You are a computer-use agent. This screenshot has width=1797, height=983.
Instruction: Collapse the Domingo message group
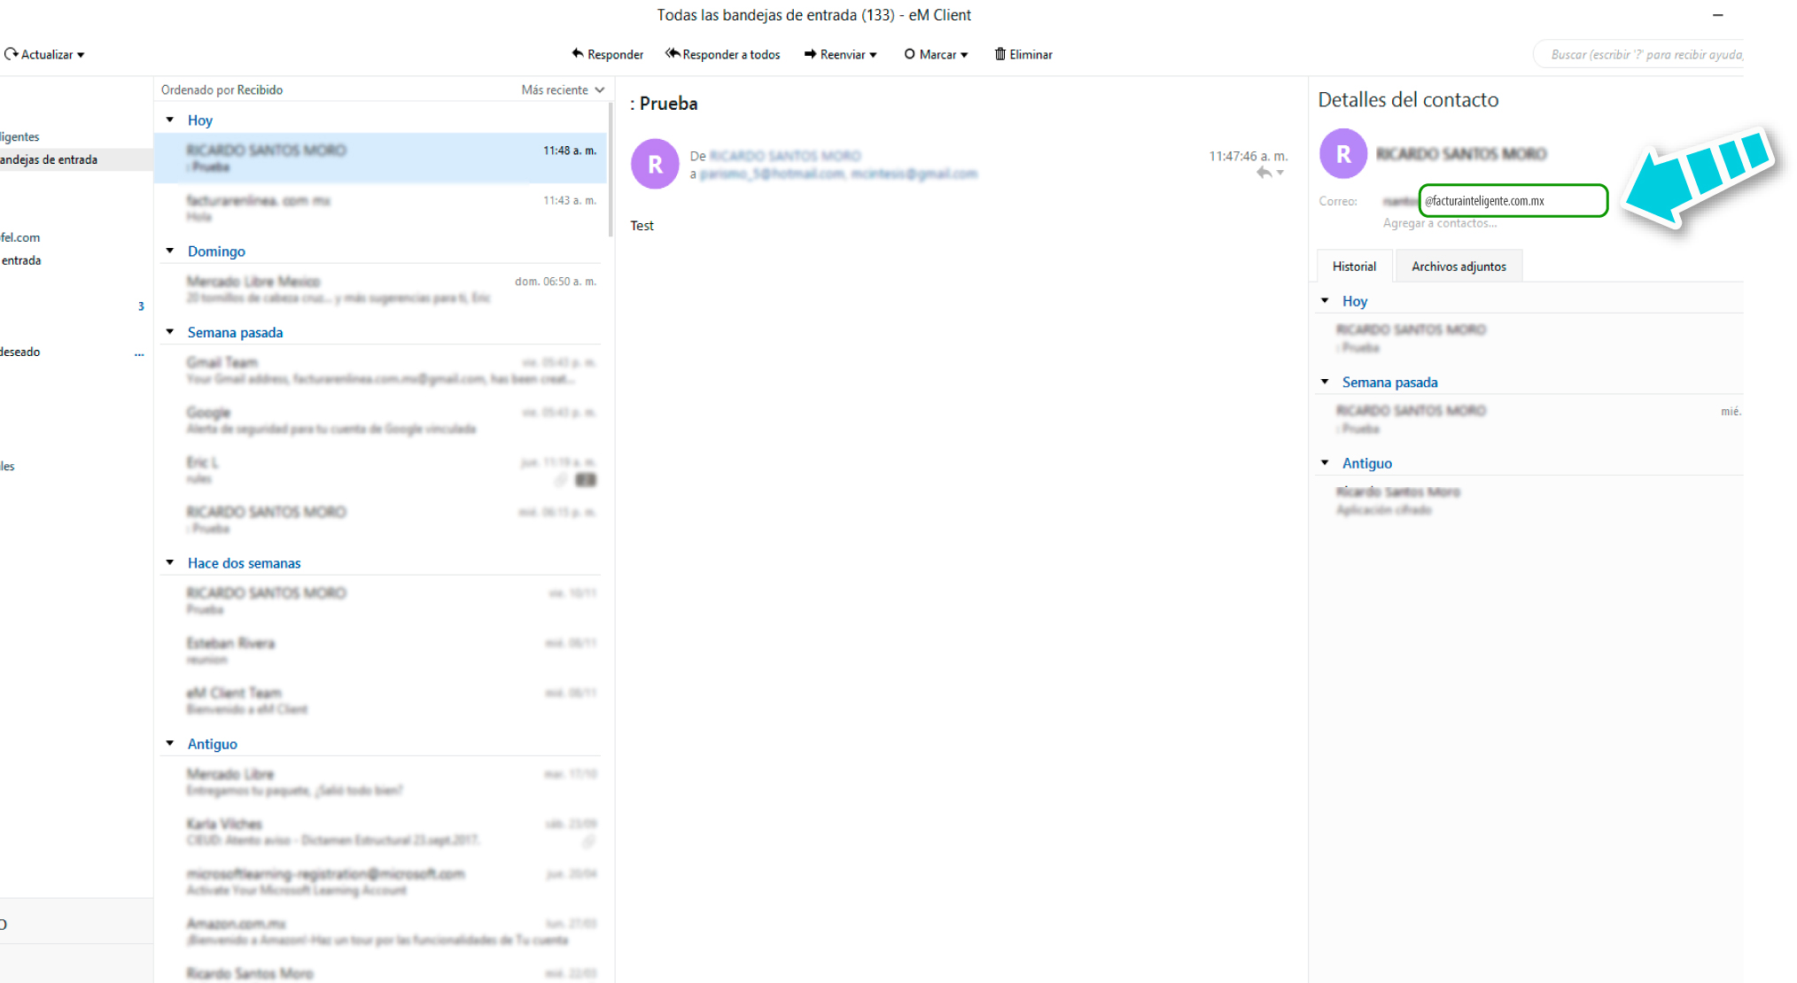click(170, 251)
